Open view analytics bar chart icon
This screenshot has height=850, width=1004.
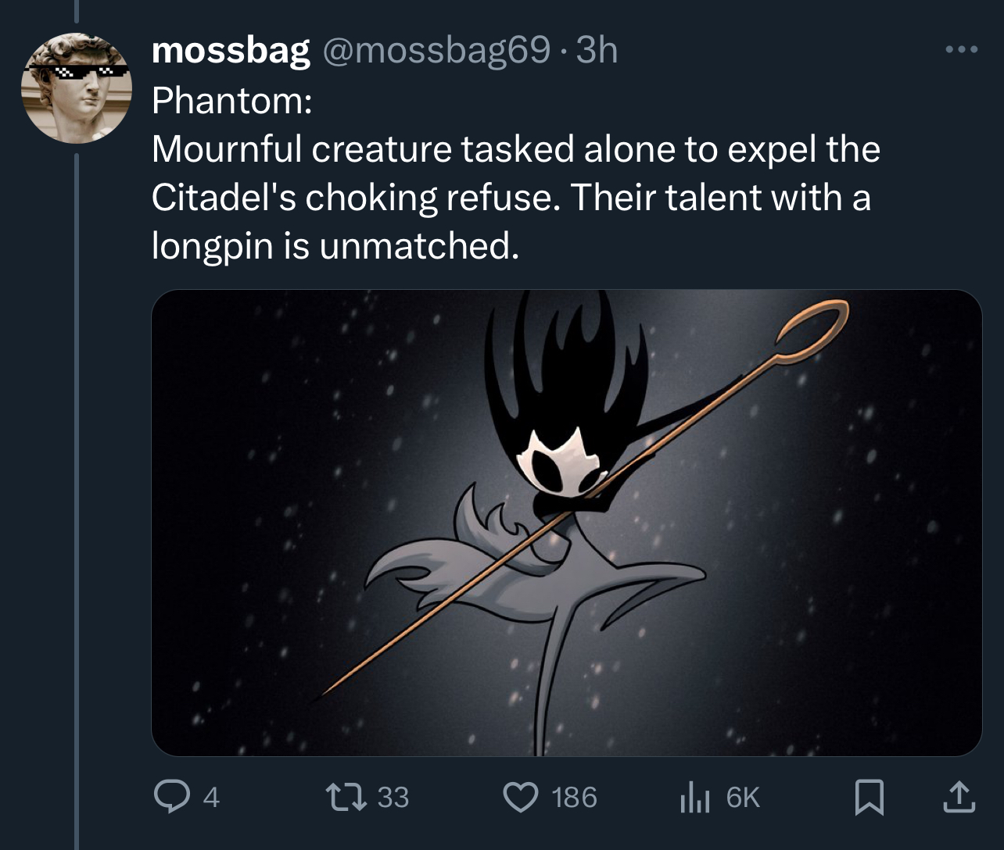[694, 796]
